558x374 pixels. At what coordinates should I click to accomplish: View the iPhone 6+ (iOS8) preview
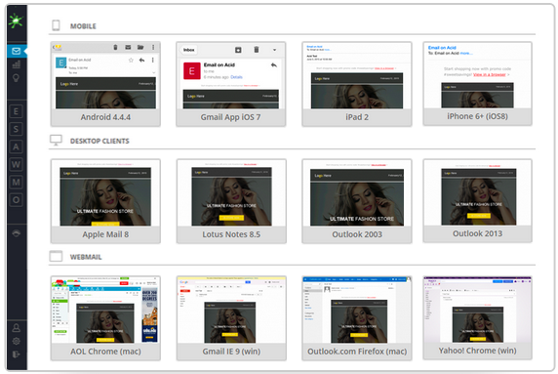[x=478, y=83]
